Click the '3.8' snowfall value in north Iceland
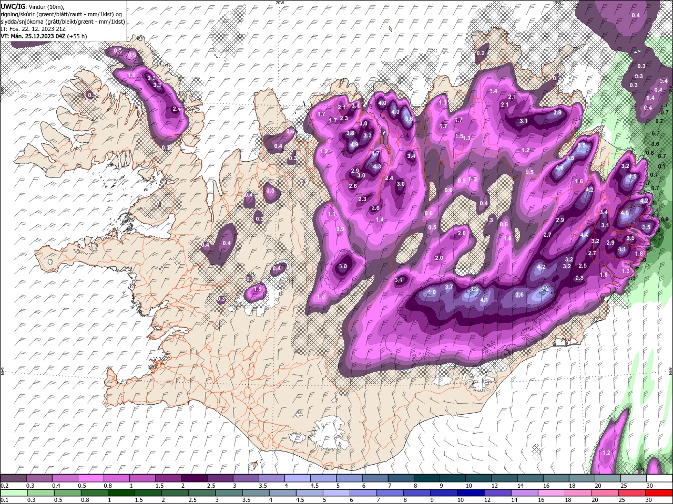 tap(350, 133)
